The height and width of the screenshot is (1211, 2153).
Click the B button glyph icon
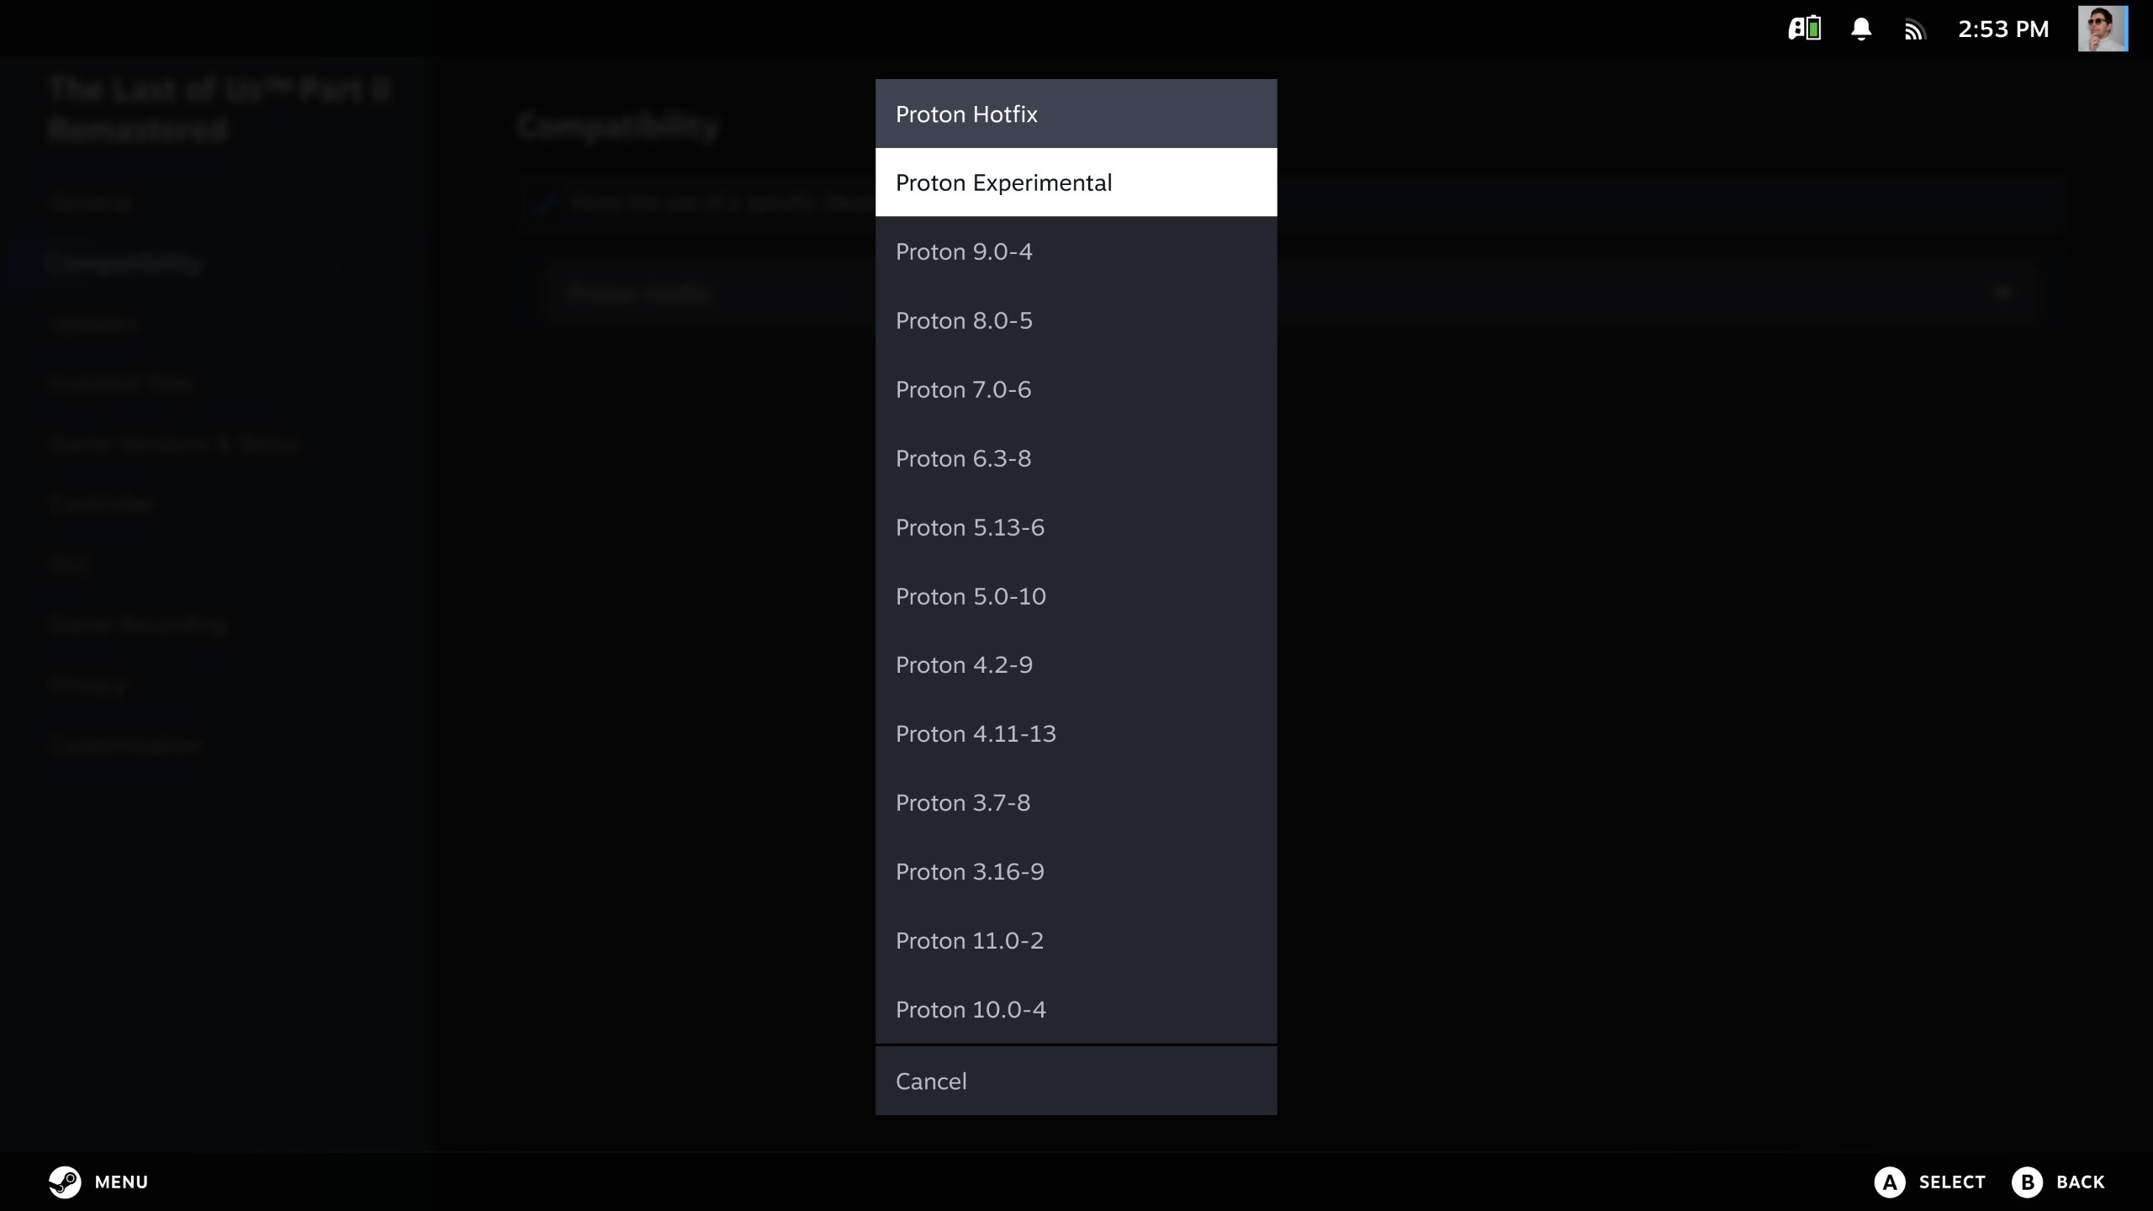click(x=2027, y=1182)
